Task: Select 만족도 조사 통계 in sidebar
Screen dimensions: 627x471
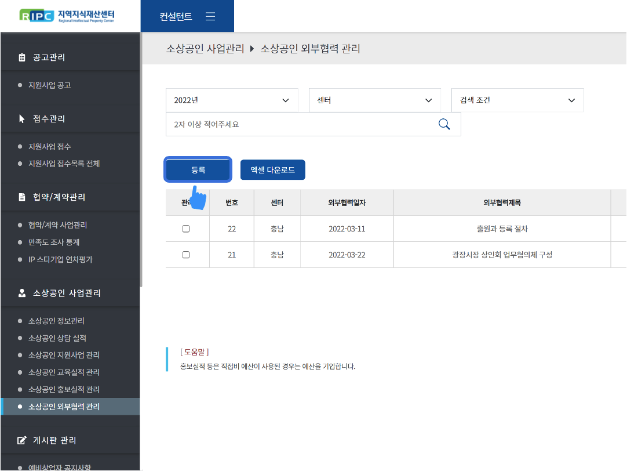Action: (x=54, y=242)
